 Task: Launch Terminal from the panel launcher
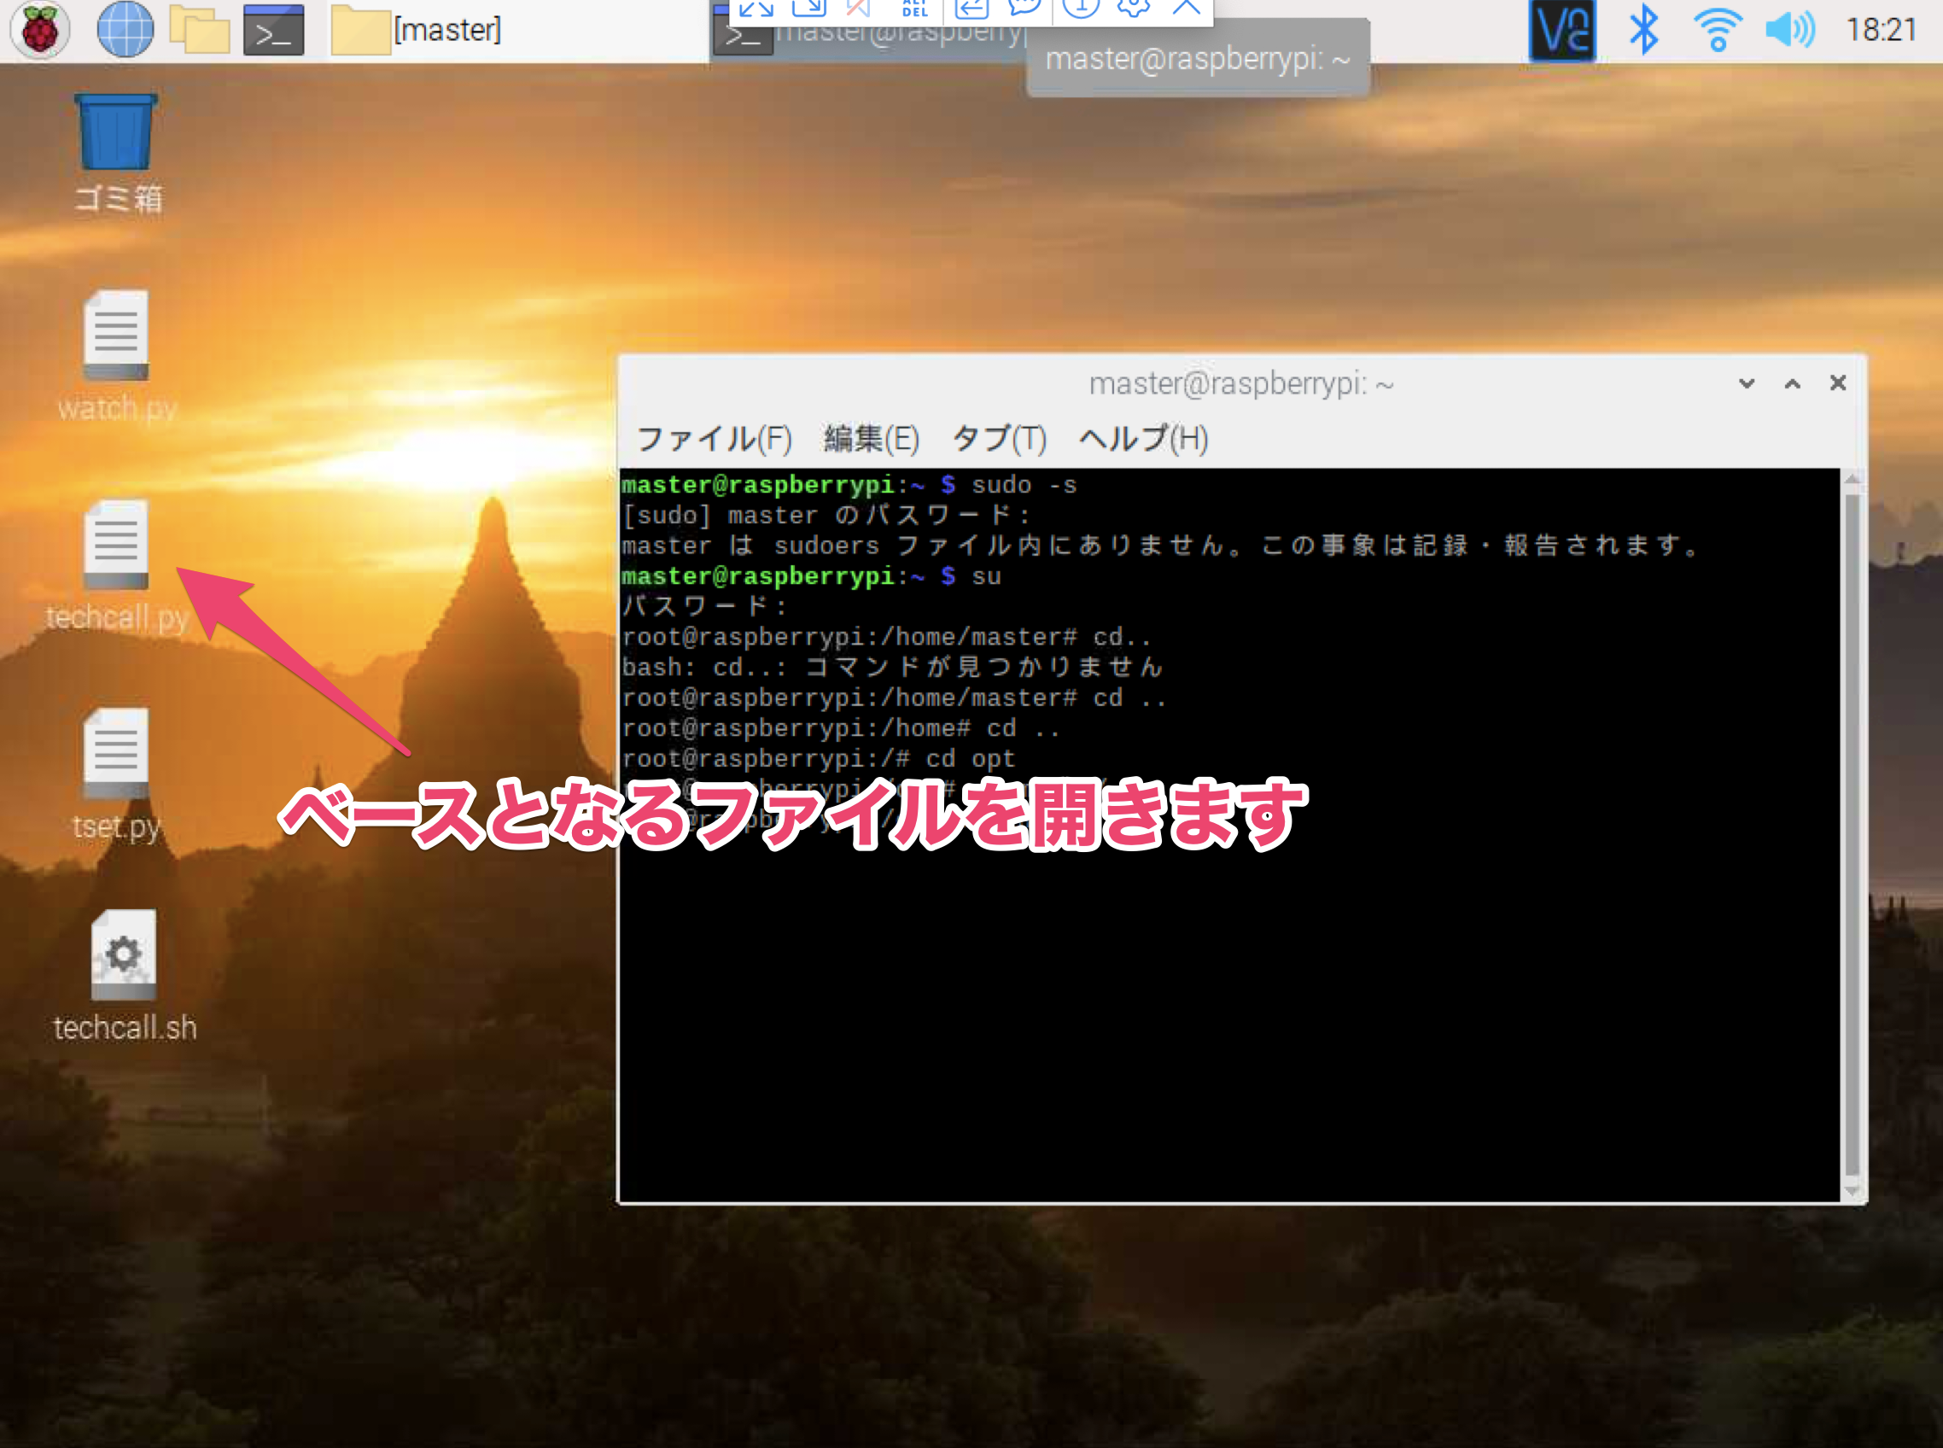click(x=273, y=30)
